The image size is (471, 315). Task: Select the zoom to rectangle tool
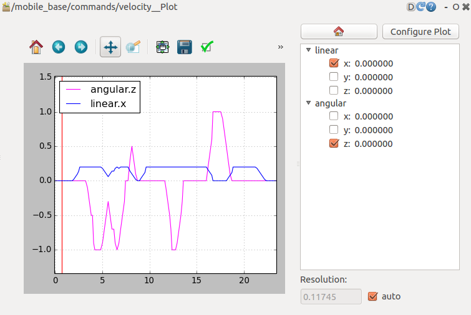coord(133,47)
